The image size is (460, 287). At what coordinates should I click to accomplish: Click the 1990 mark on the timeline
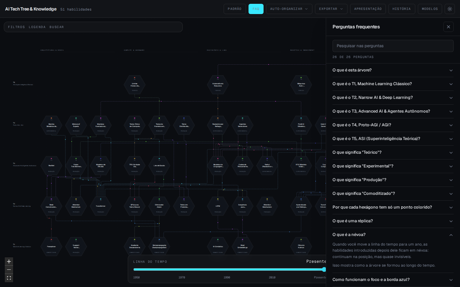coord(227,277)
